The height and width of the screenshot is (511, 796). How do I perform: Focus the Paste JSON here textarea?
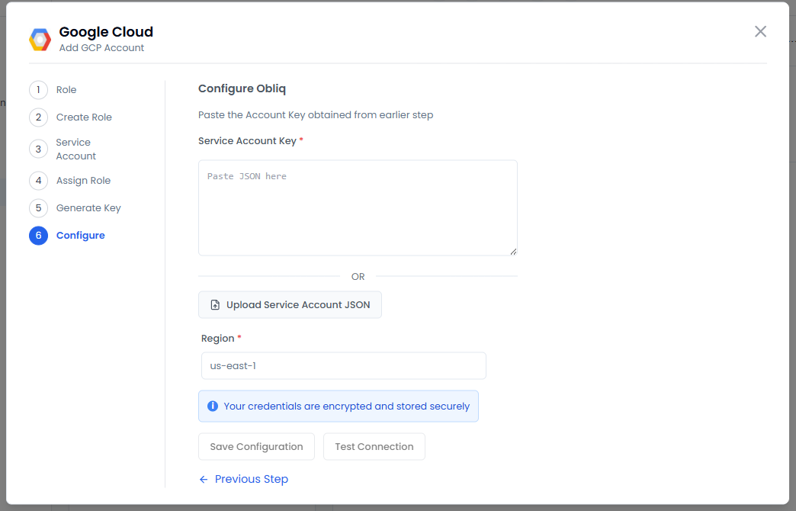[358, 207]
